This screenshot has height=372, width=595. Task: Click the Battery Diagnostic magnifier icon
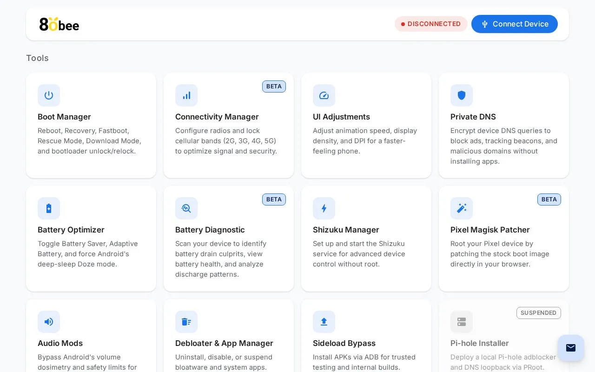(186, 208)
